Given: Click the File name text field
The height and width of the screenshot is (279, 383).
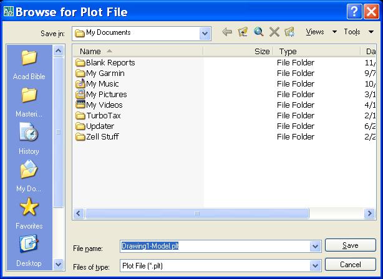Looking at the screenshot, I should [x=215, y=246].
